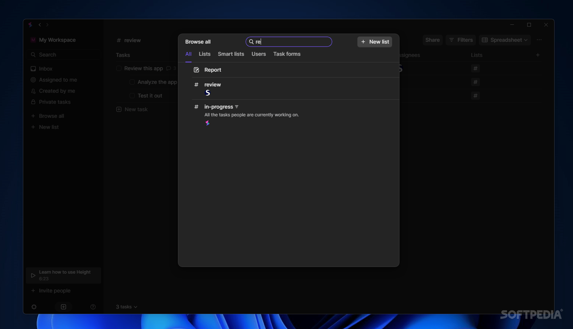The width and height of the screenshot is (573, 329).
Task: Click the S avatar under review
Action: [x=207, y=93]
